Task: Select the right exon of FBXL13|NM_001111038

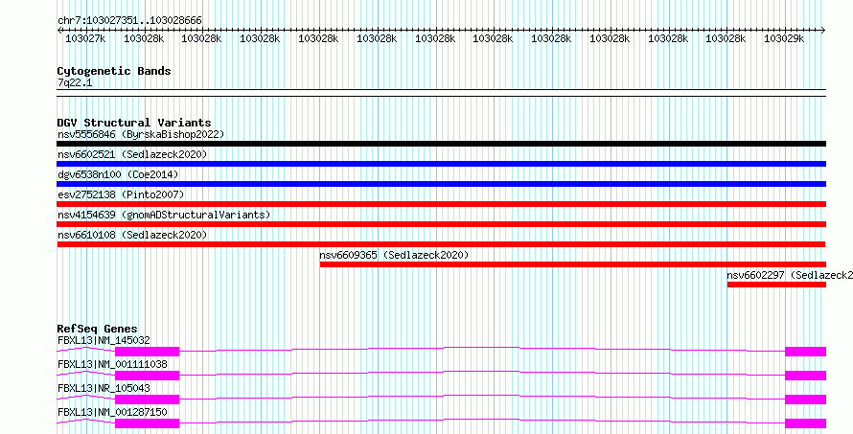Action: [805, 376]
